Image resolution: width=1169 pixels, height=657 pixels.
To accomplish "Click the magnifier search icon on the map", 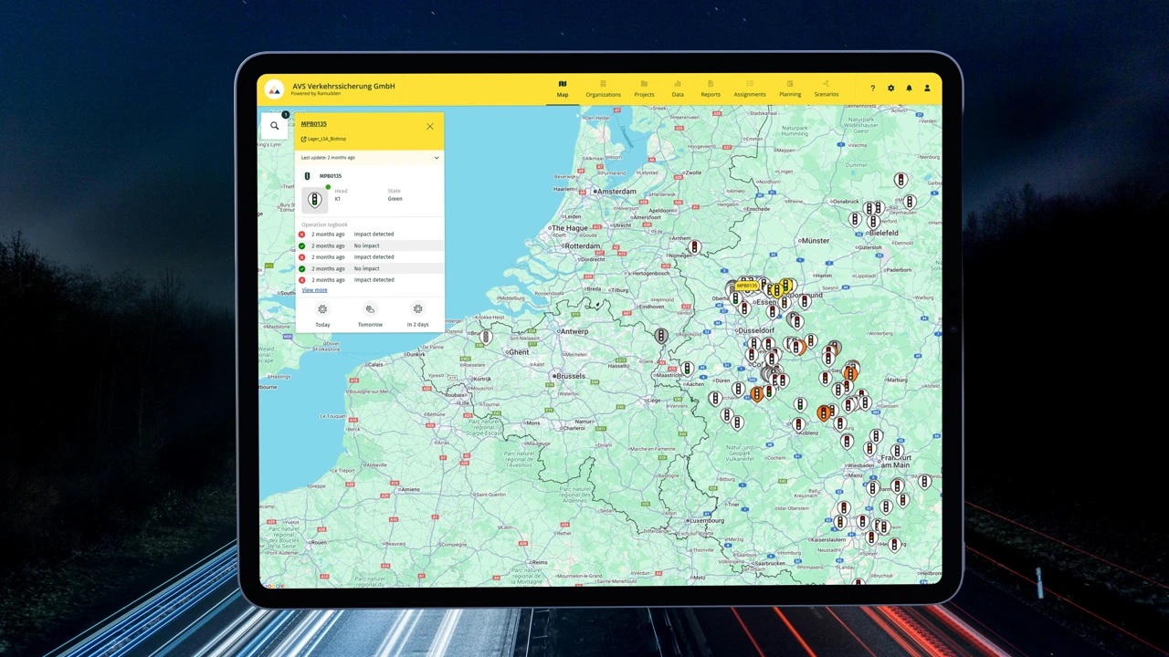I will (274, 126).
